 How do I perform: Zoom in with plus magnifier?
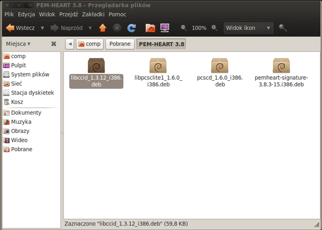(x=215, y=28)
